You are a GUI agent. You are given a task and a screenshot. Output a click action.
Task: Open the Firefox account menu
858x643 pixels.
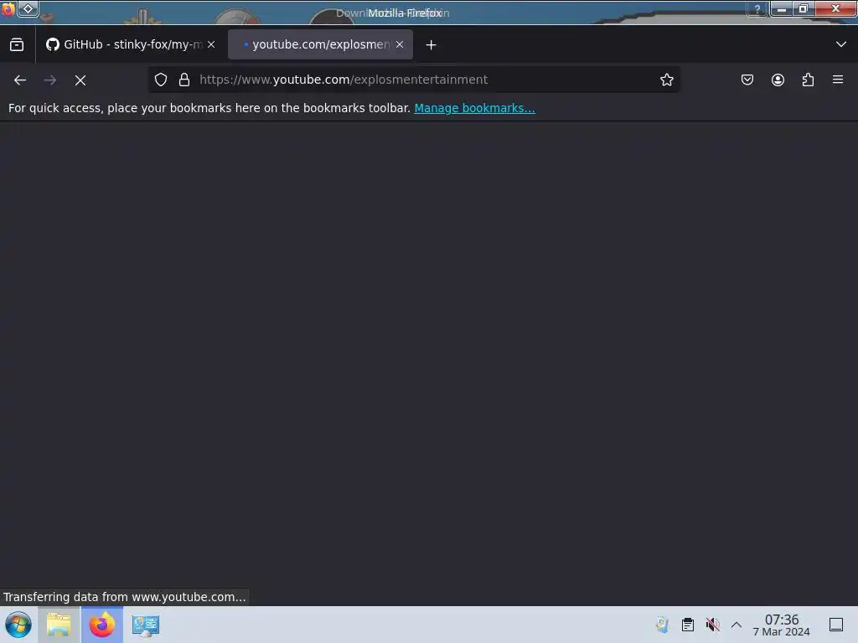pyautogui.click(x=778, y=80)
